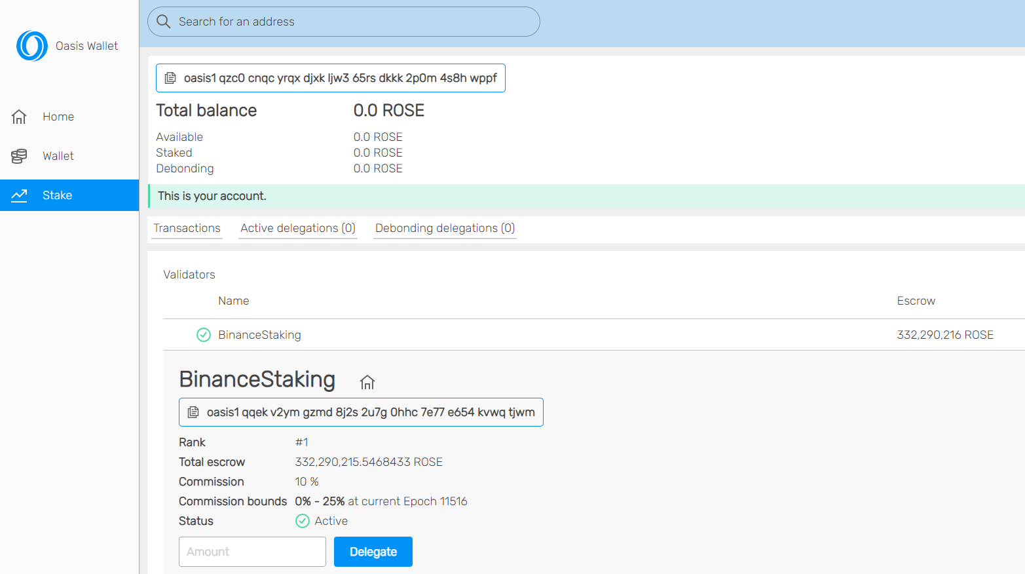This screenshot has width=1025, height=574.
Task: Click the BinanceStaking heading text
Action: pos(257,379)
